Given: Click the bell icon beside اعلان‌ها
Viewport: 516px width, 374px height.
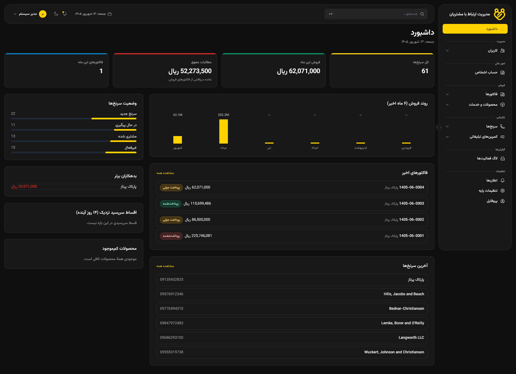Looking at the screenshot, I should 503,180.
